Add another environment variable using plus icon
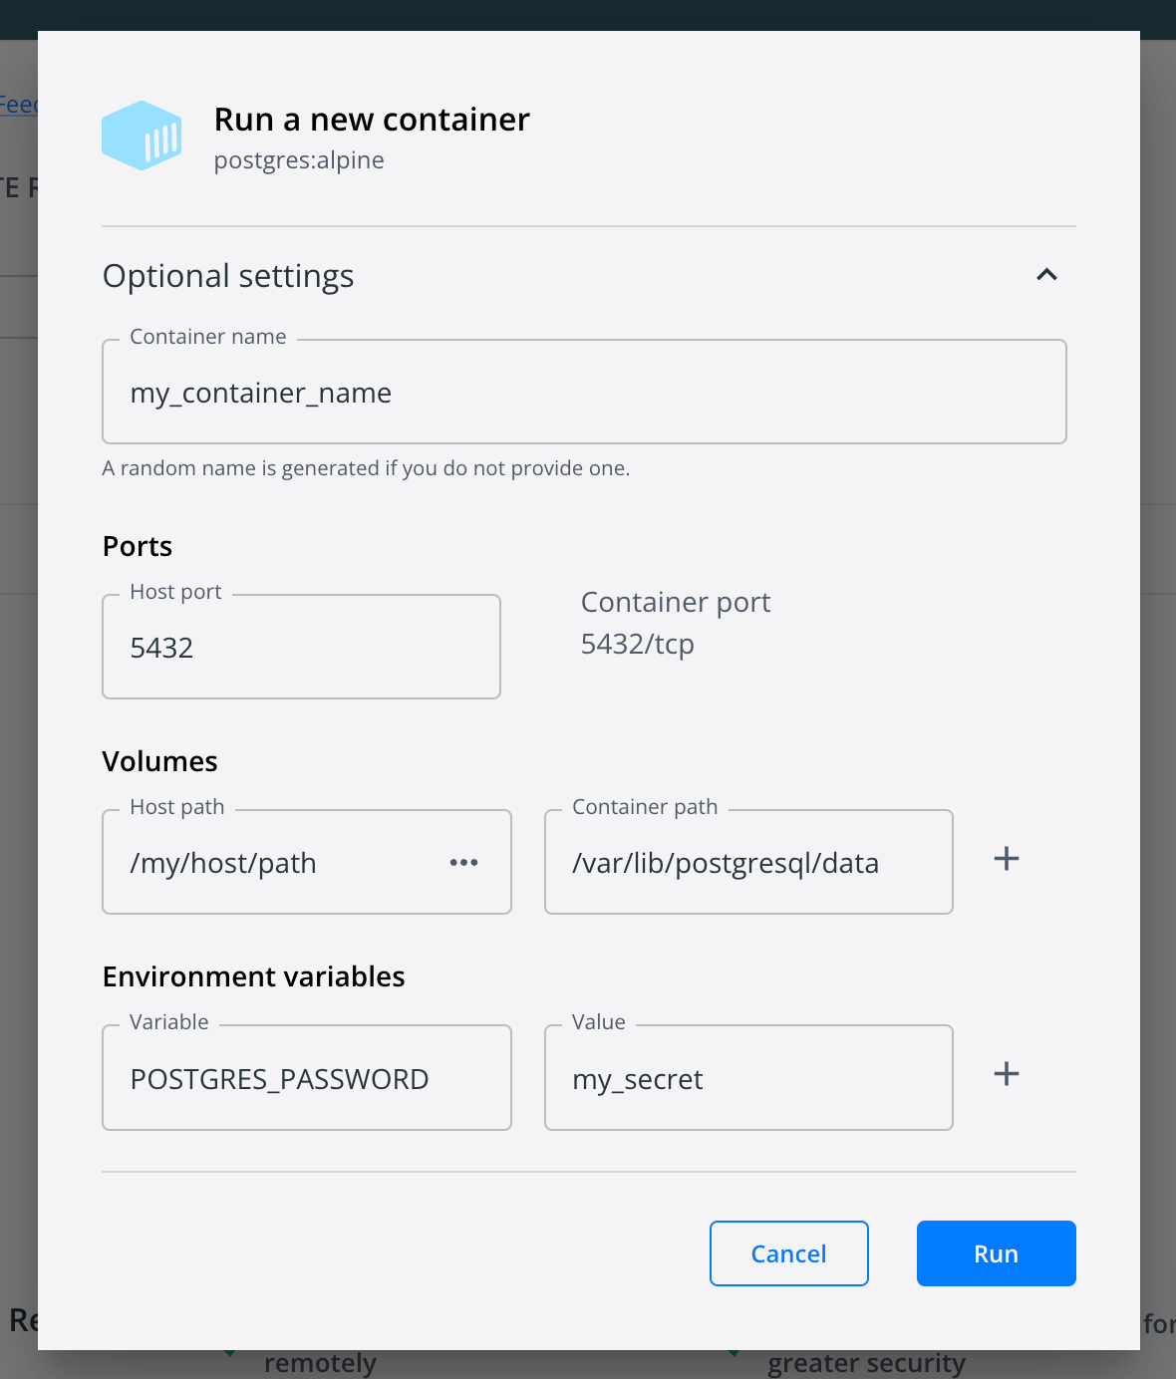The image size is (1176, 1379). [x=1007, y=1074]
